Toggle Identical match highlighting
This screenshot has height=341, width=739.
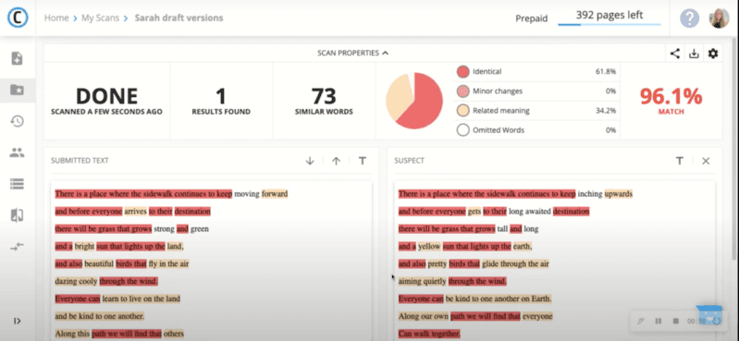click(x=462, y=71)
